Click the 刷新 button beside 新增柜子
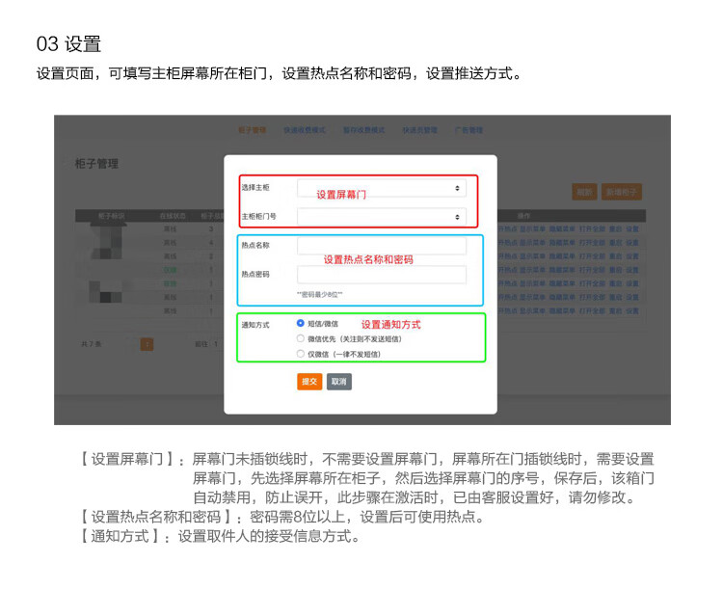Image resolution: width=723 pixels, height=616 pixels. point(584,192)
